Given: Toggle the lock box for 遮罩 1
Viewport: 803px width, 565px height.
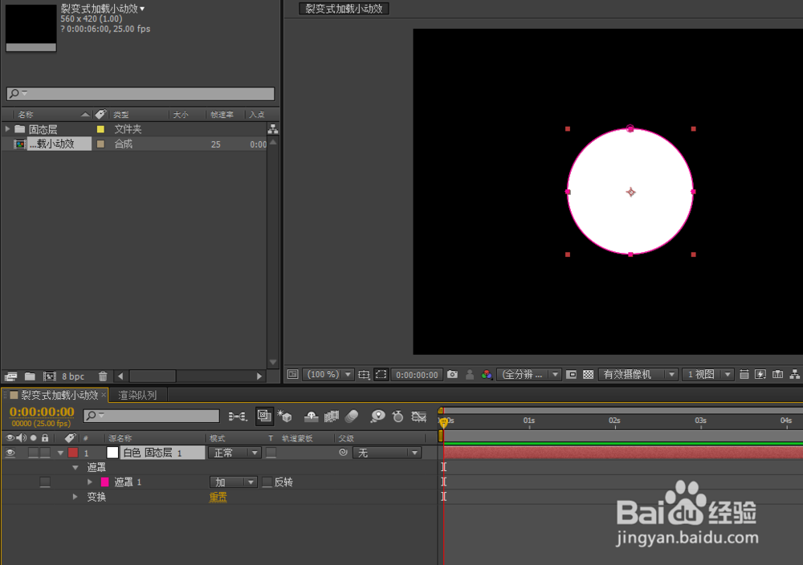Looking at the screenshot, I should coord(45,482).
